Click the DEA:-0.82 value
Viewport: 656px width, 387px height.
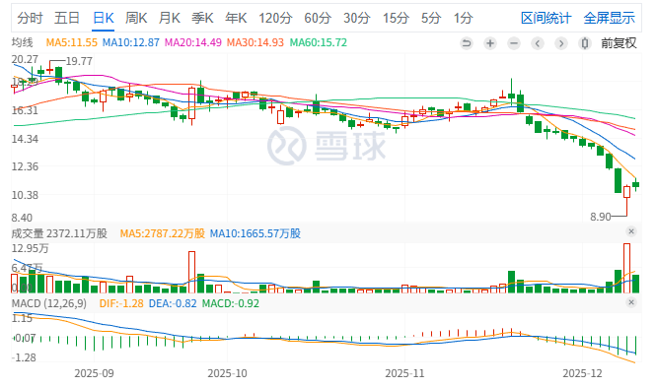click(173, 303)
